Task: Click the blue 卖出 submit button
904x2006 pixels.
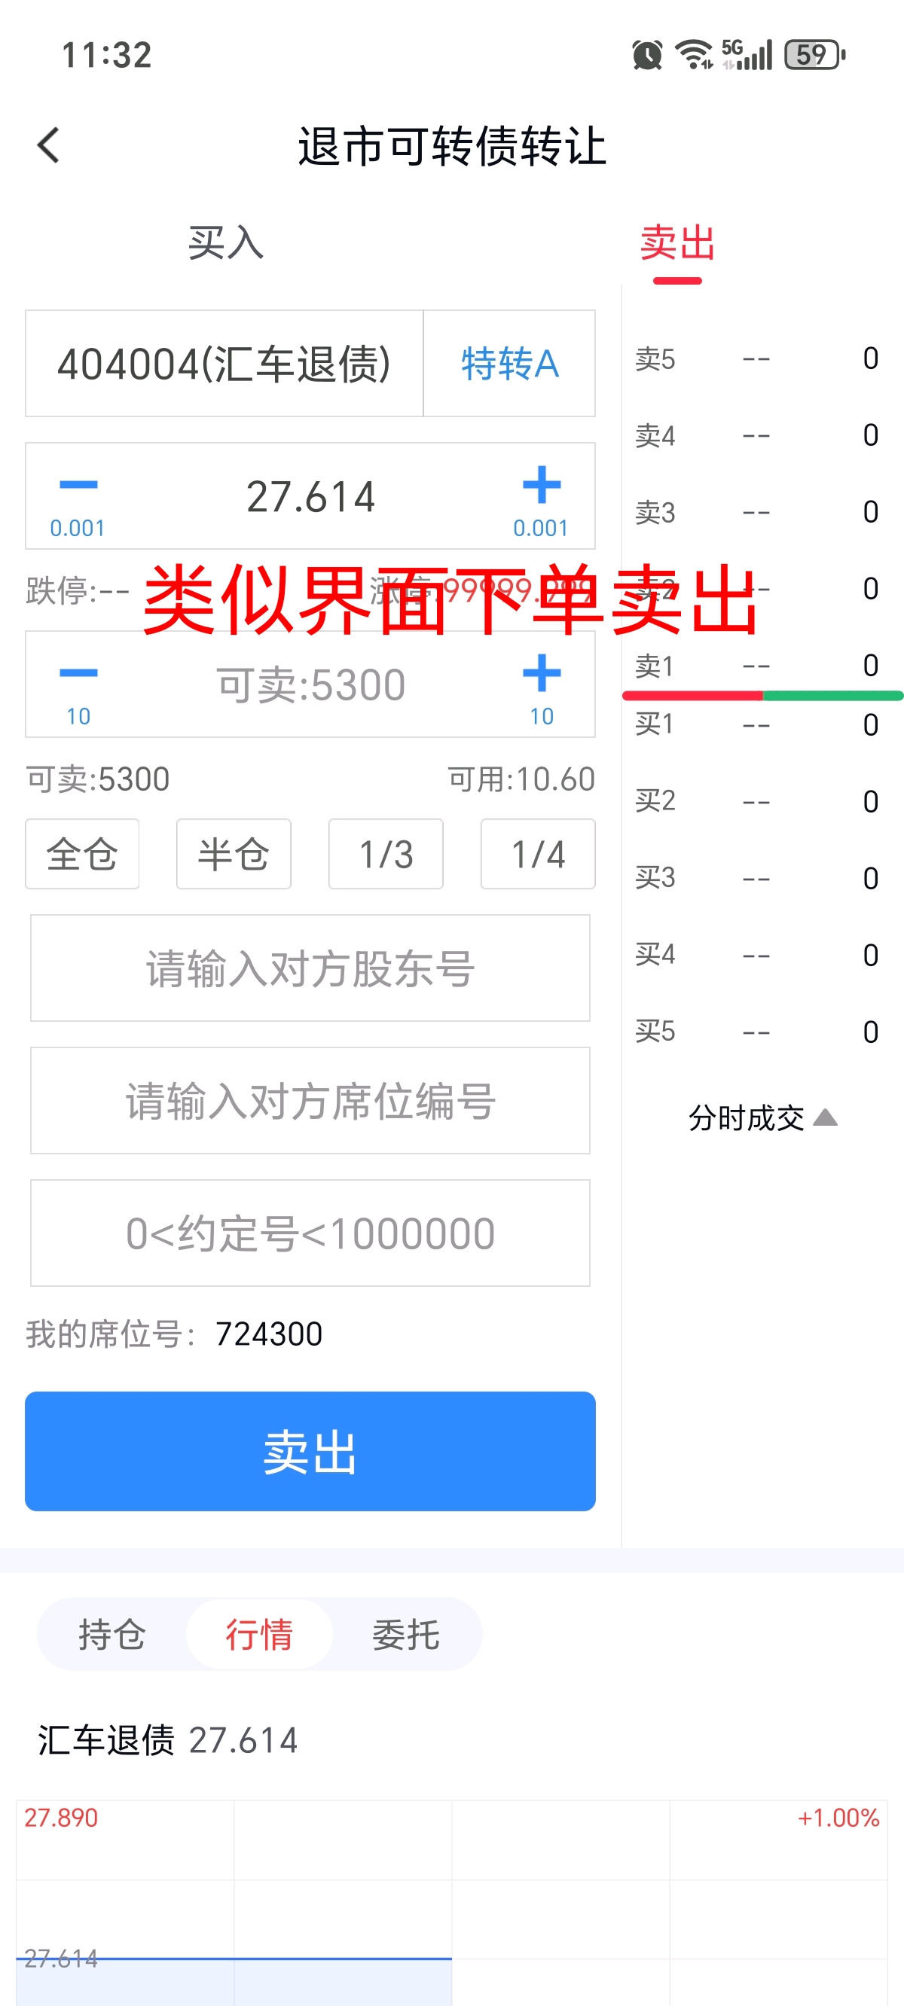Action: pos(310,1452)
